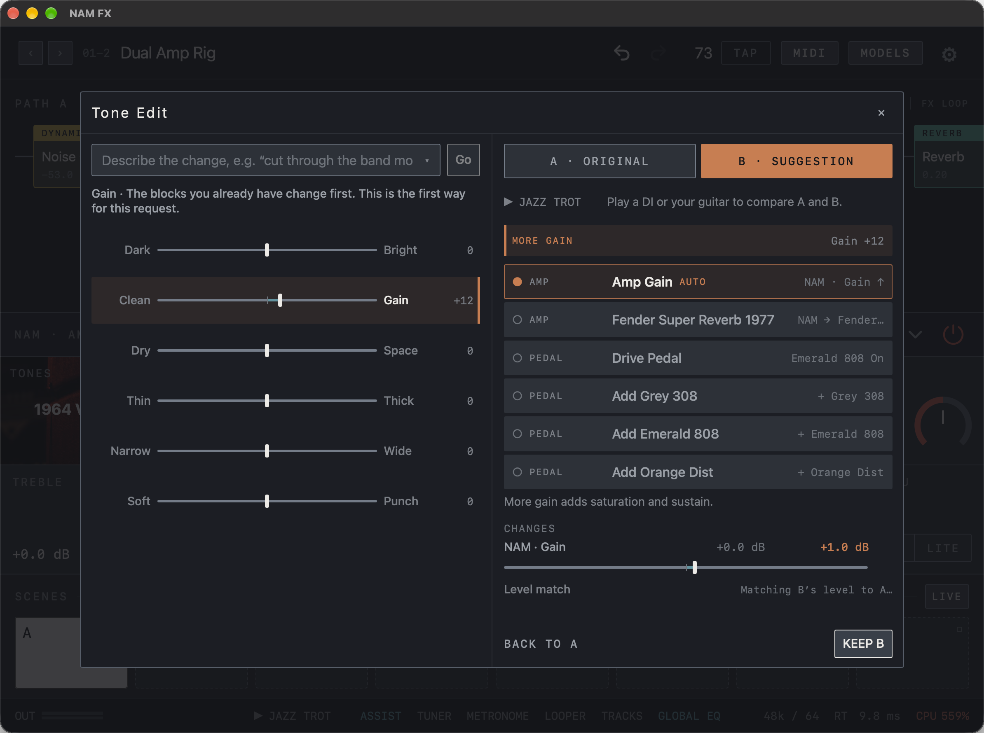Screen dimensions: 984x733
Task: Click the Reverb block in the chain
Action: (x=949, y=156)
